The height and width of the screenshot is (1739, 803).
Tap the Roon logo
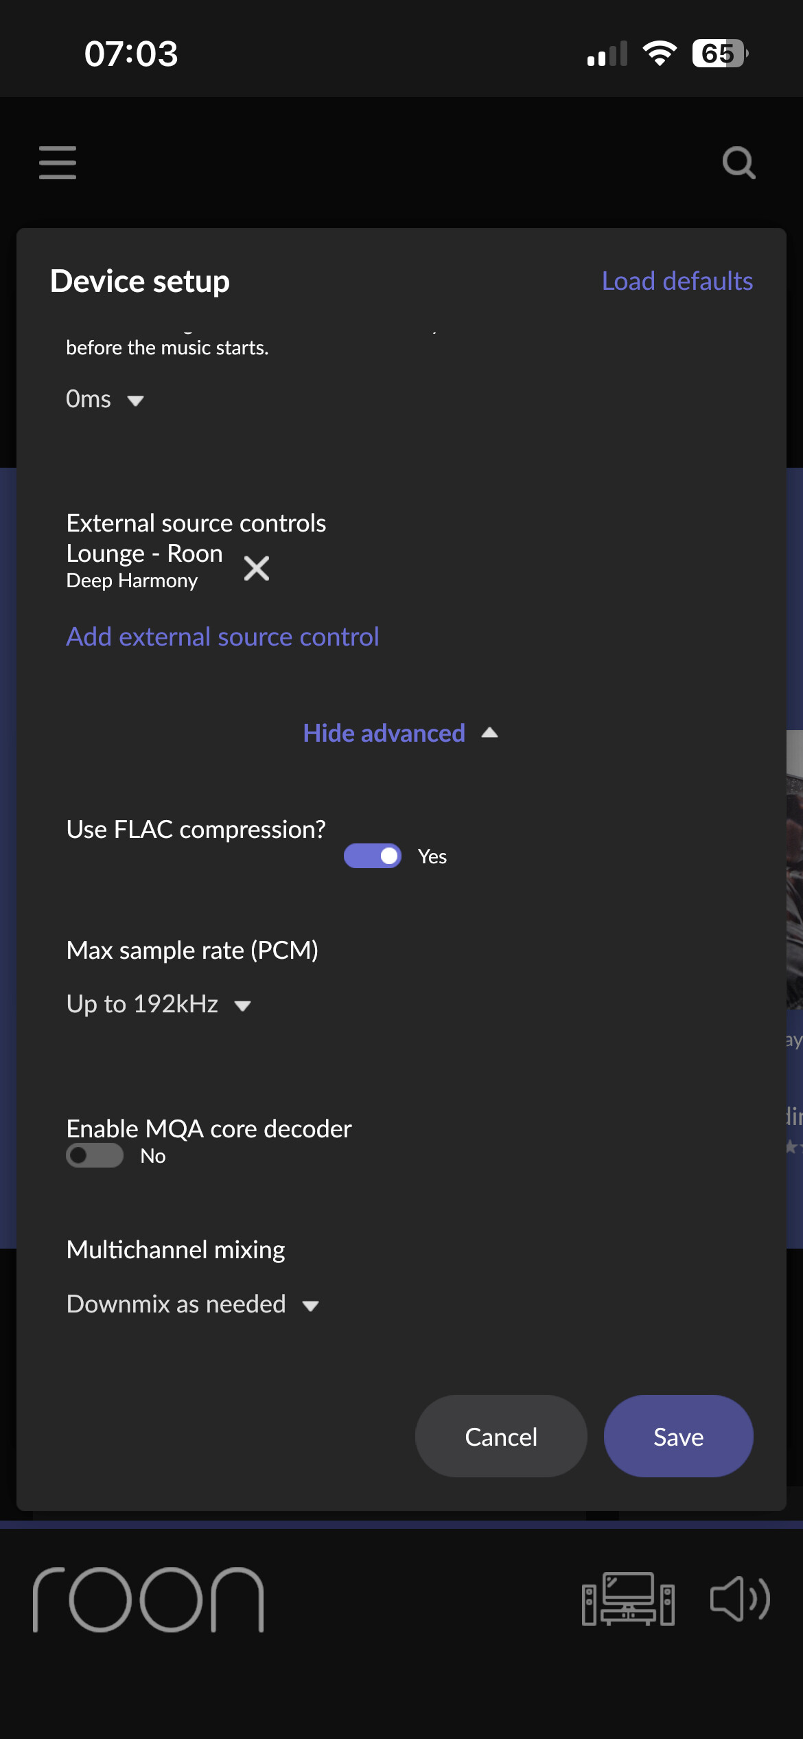(148, 1600)
